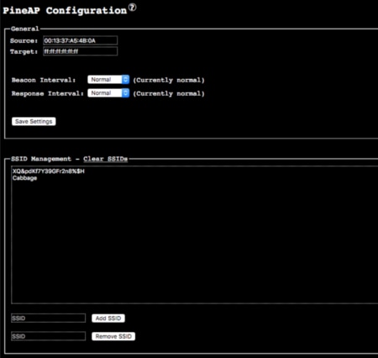Click the Save Settings button

[34, 121]
